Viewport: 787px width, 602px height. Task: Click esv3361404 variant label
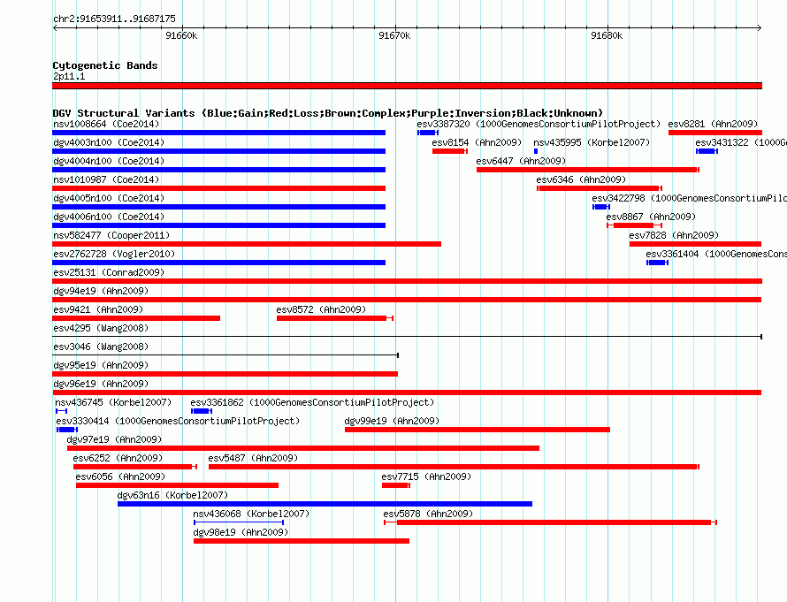(716, 254)
